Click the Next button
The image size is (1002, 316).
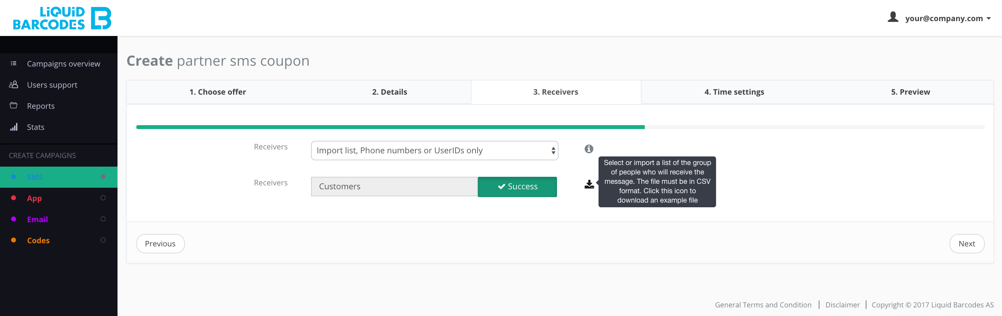point(967,244)
